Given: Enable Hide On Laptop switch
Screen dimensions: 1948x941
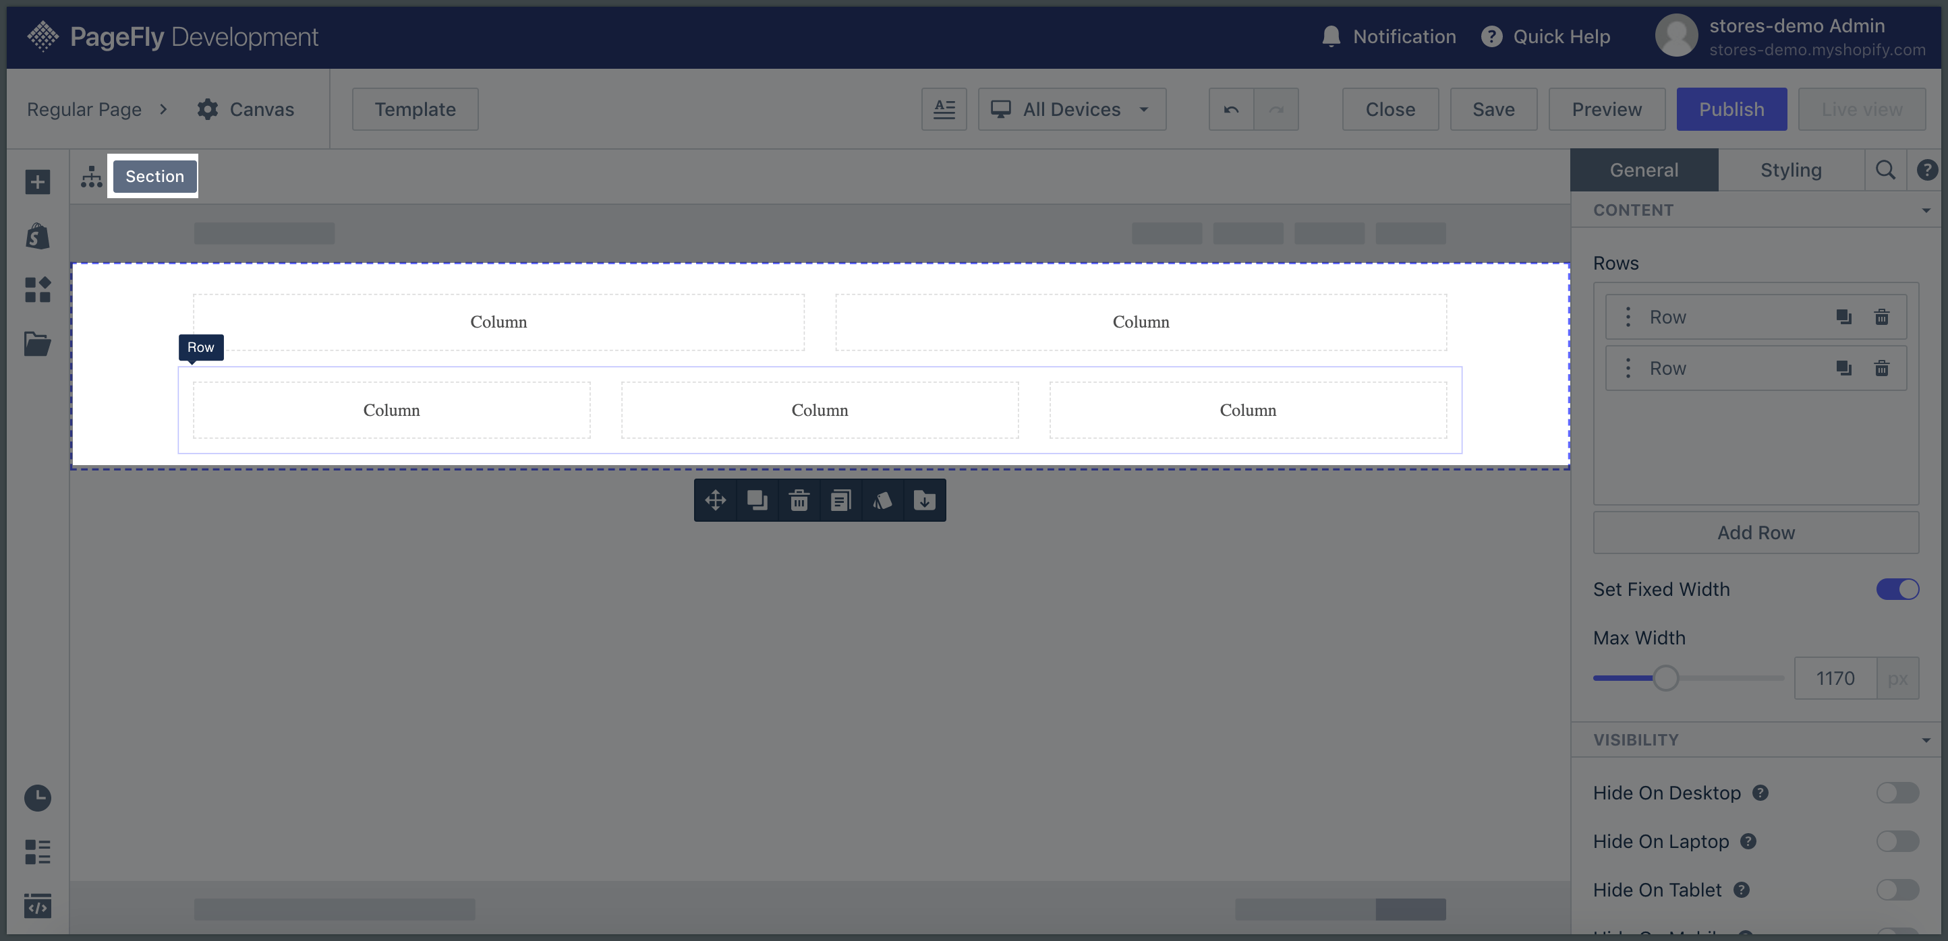Looking at the screenshot, I should 1897,841.
